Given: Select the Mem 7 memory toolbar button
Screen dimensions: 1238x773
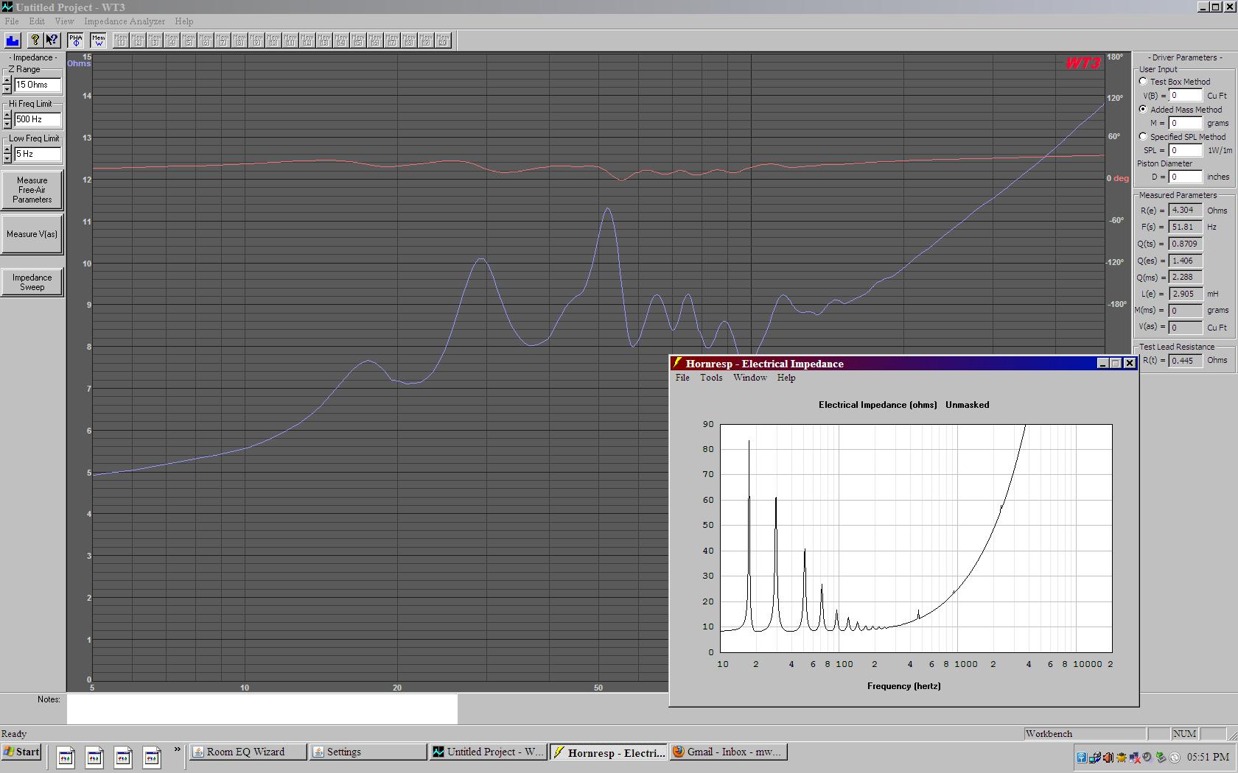Looking at the screenshot, I should (223, 40).
